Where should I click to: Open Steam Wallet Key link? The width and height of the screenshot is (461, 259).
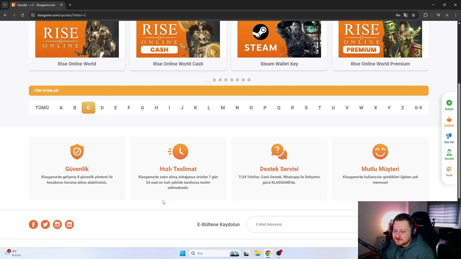(x=279, y=64)
